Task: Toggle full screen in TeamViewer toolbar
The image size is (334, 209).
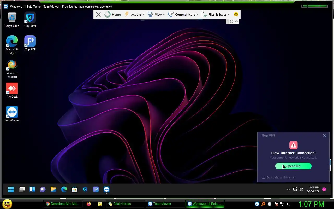Action: tap(232, 22)
